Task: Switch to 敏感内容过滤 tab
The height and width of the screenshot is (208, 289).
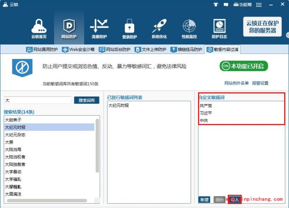Action: tap(222, 49)
